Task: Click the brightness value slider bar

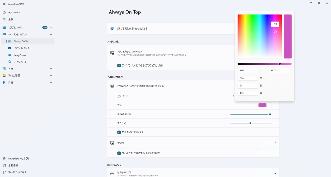Action: [265, 64]
